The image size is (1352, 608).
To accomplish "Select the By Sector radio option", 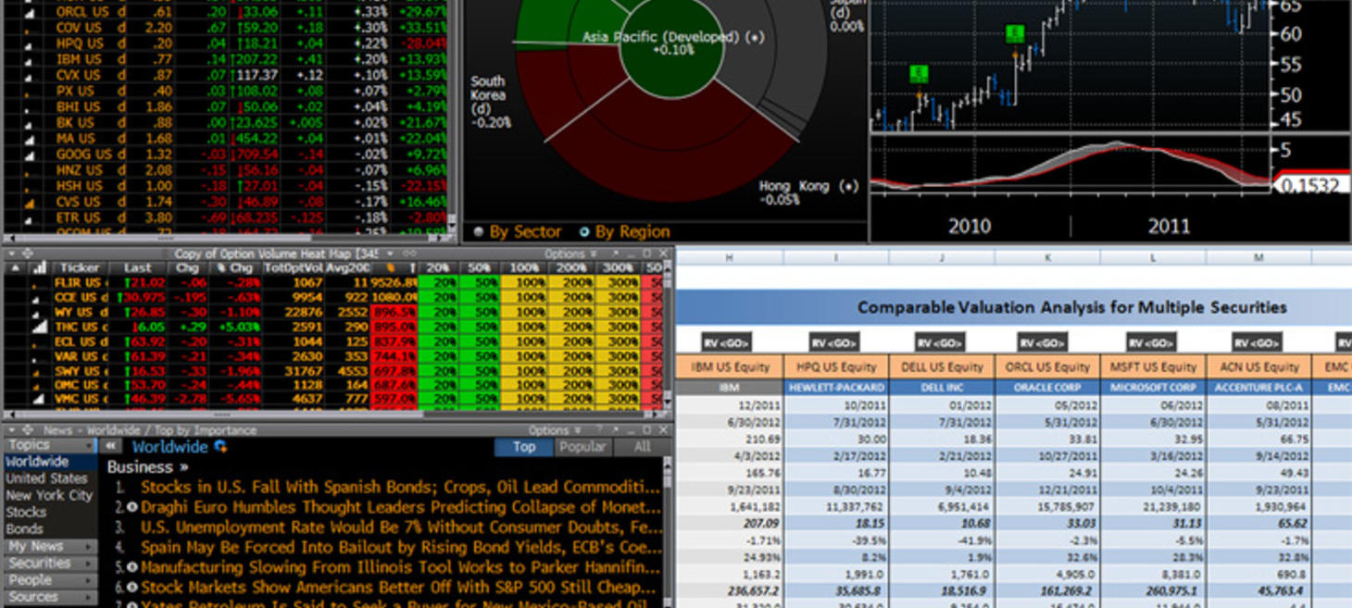I will pyautogui.click(x=479, y=231).
